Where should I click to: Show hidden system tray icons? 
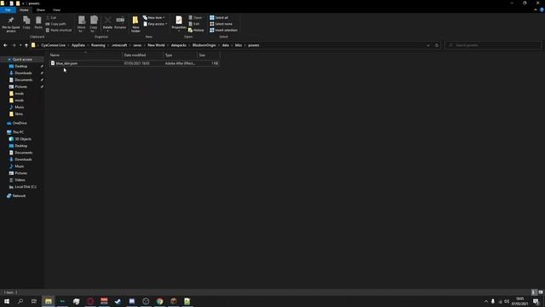pos(486,301)
